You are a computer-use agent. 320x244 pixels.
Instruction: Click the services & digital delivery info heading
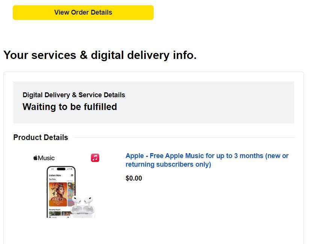pyautogui.click(x=100, y=55)
